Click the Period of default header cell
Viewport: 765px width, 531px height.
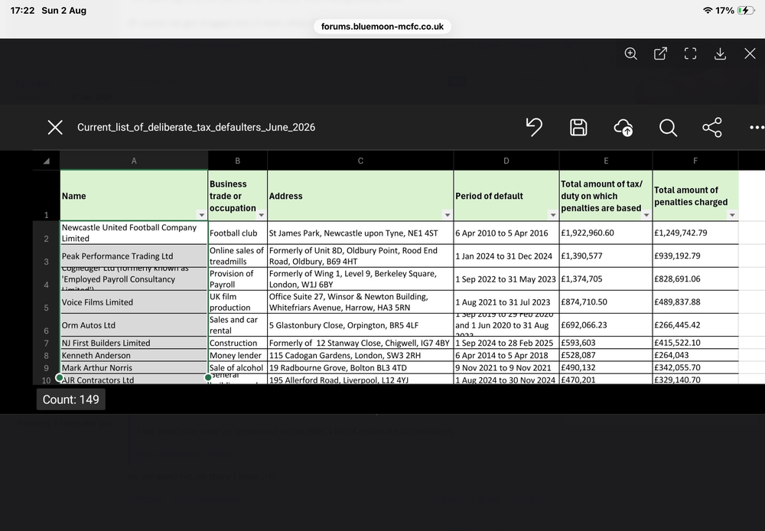(506, 196)
